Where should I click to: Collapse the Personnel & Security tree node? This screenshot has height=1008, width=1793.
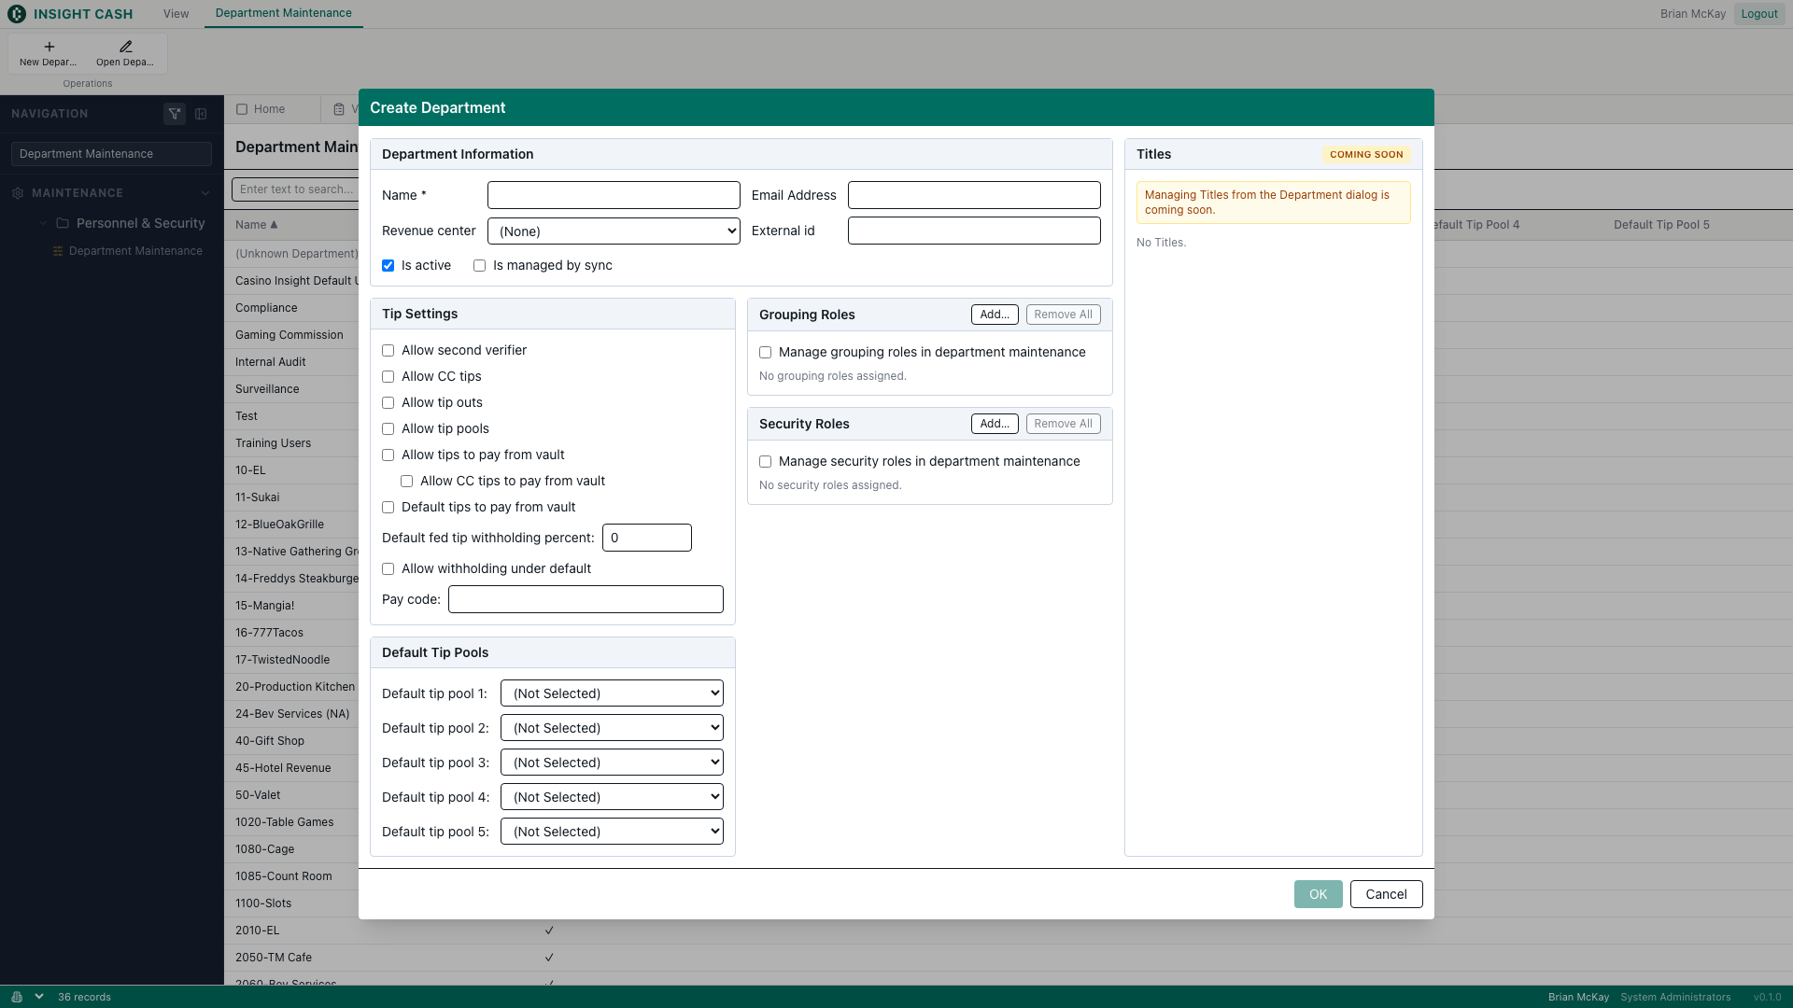pyautogui.click(x=43, y=223)
